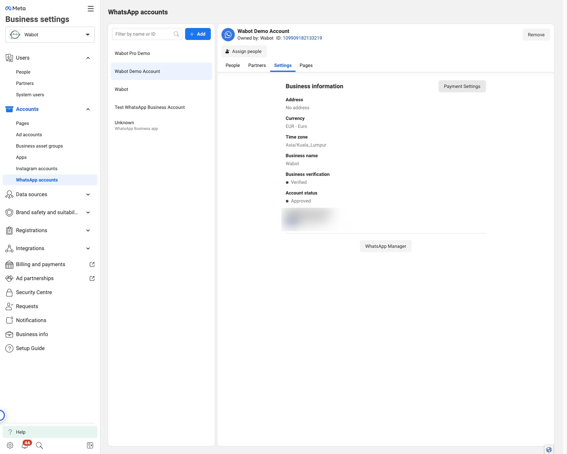The height and width of the screenshot is (454, 567).
Task: Switch to the Pages tab
Action: [306, 65]
